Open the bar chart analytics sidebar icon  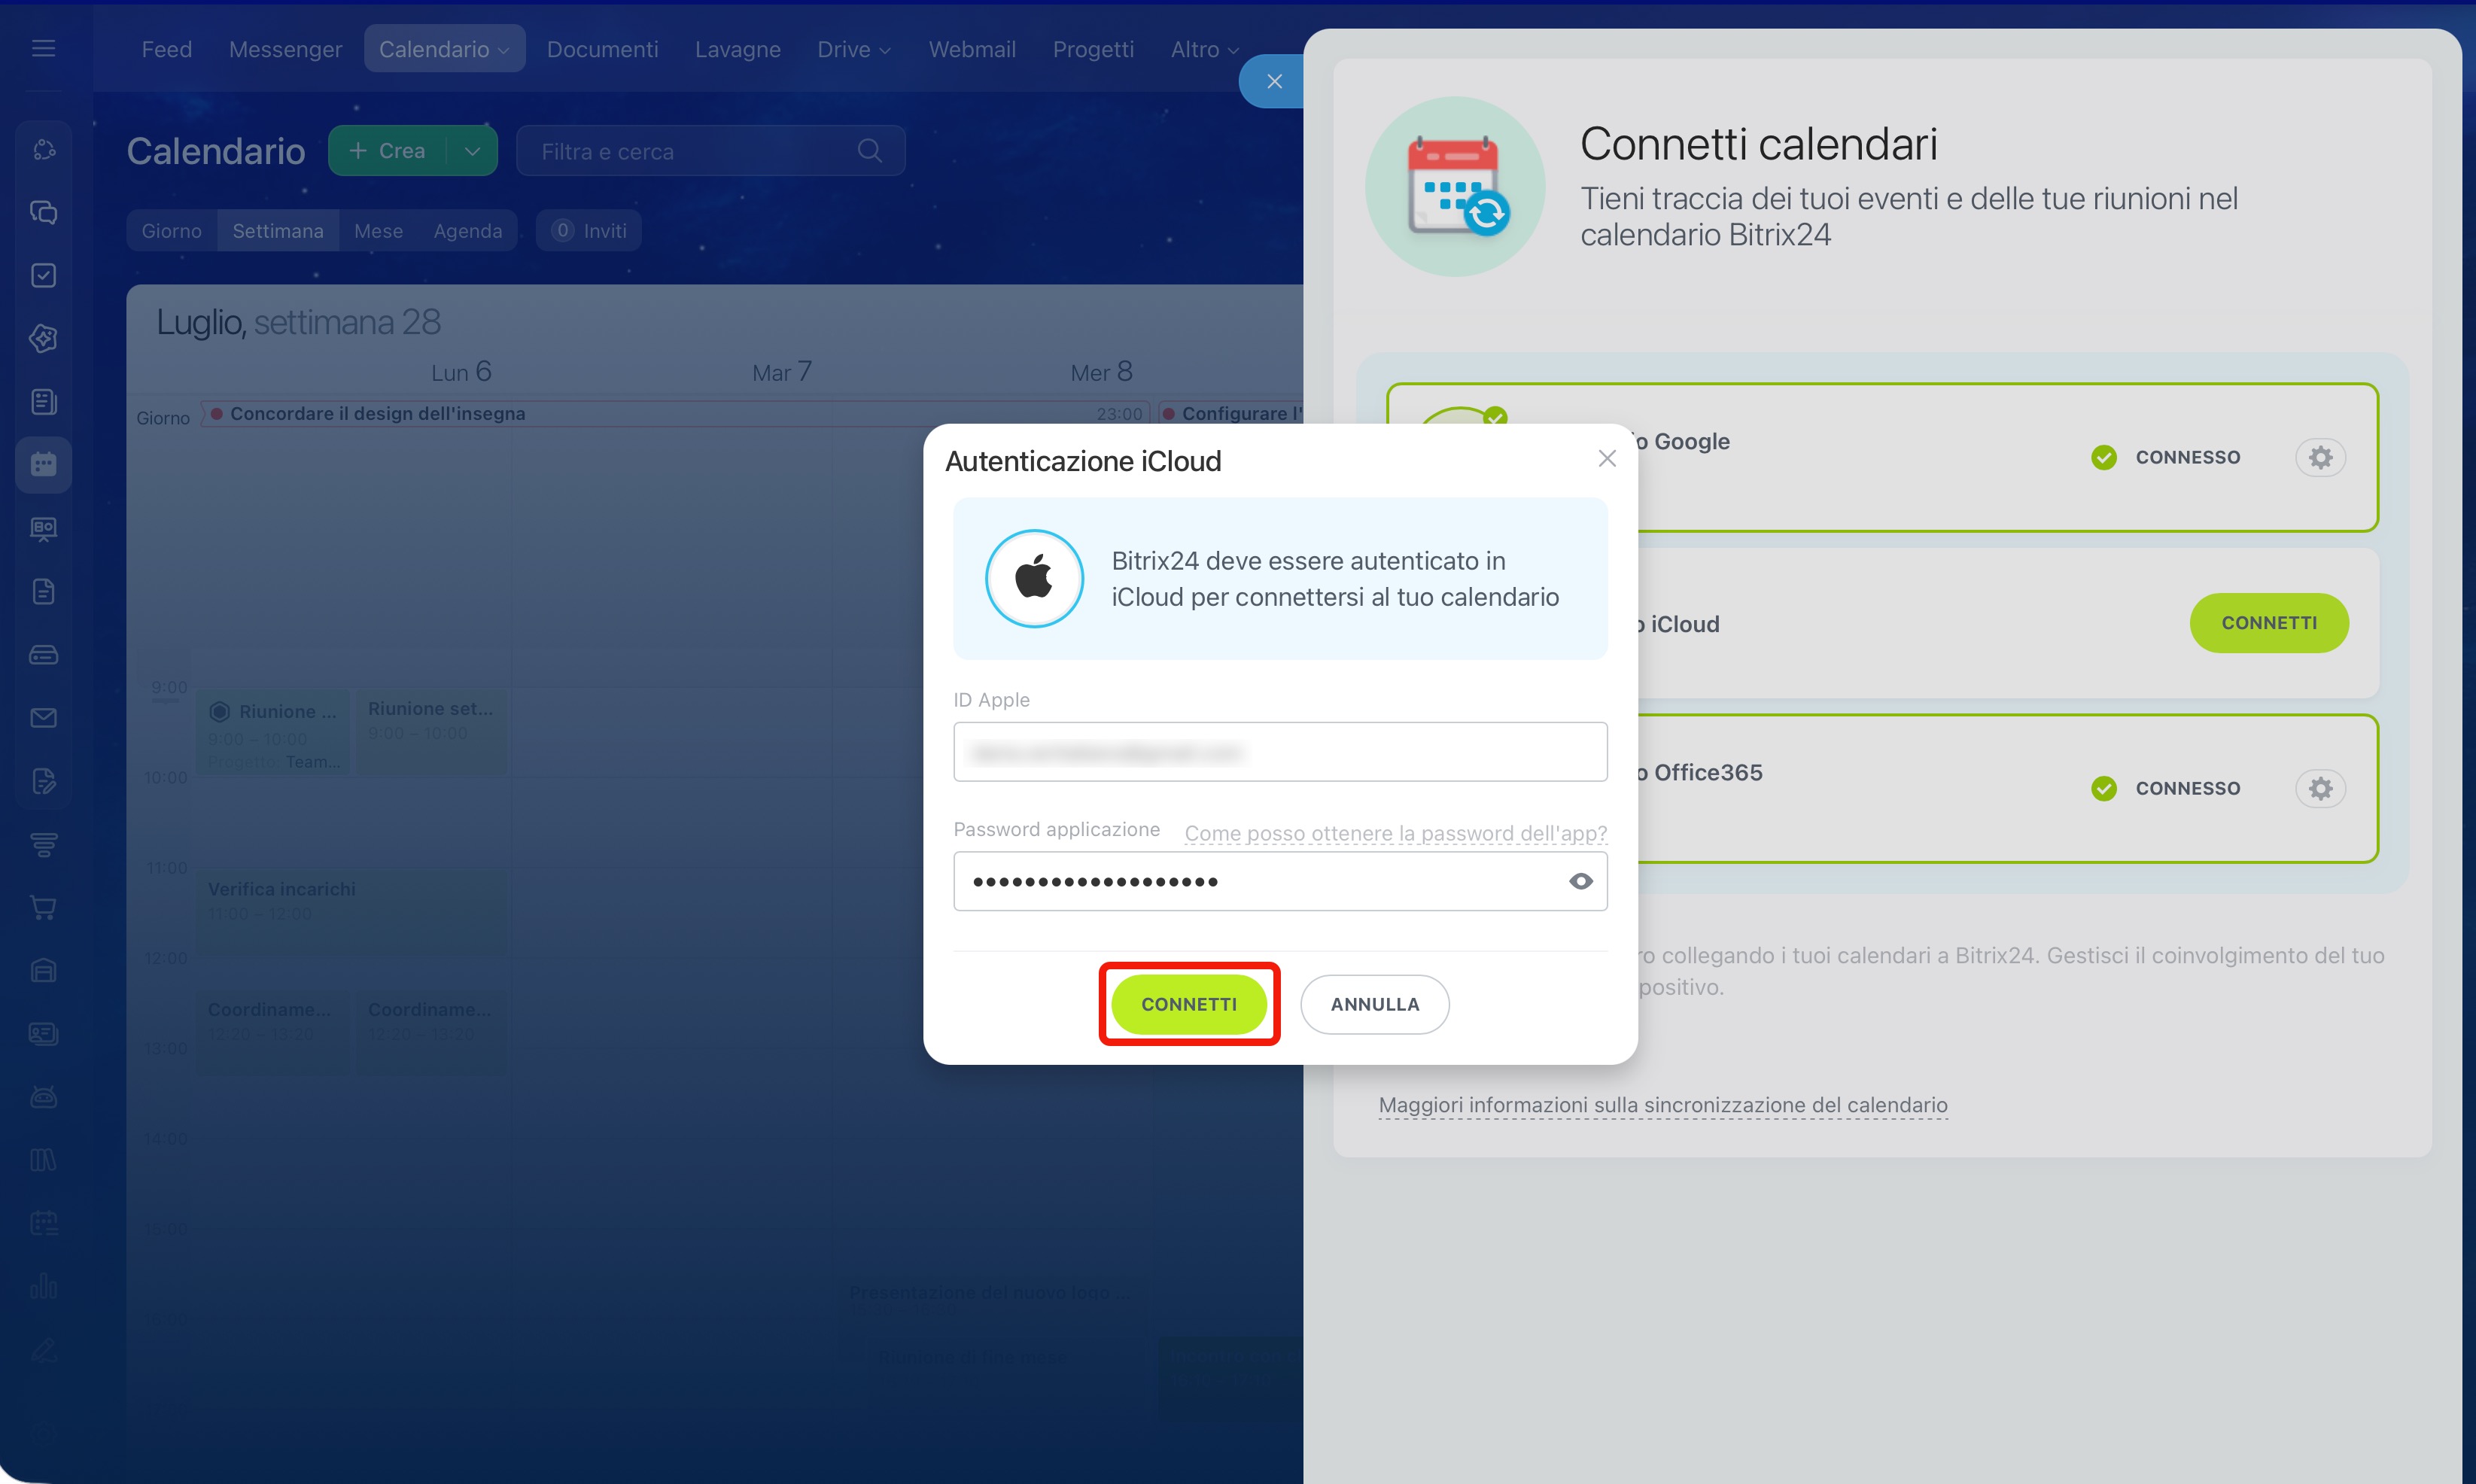click(43, 1286)
